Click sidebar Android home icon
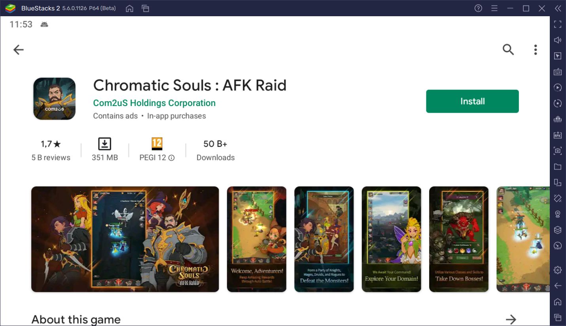Image resolution: width=566 pixels, height=326 pixels. tap(558, 301)
